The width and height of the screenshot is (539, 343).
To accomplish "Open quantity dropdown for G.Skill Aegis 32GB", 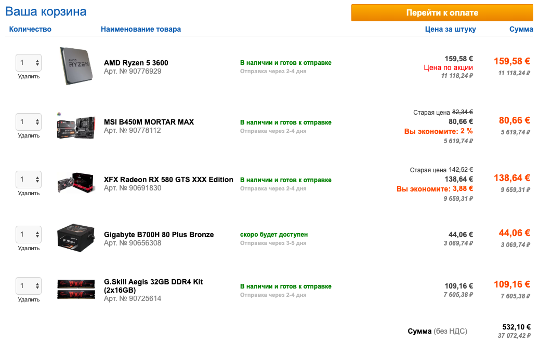I will click(x=29, y=286).
